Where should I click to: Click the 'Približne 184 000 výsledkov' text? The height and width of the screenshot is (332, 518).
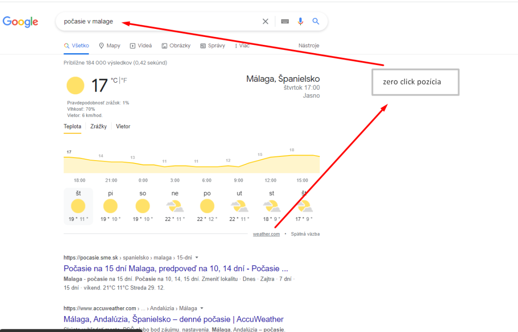point(115,63)
